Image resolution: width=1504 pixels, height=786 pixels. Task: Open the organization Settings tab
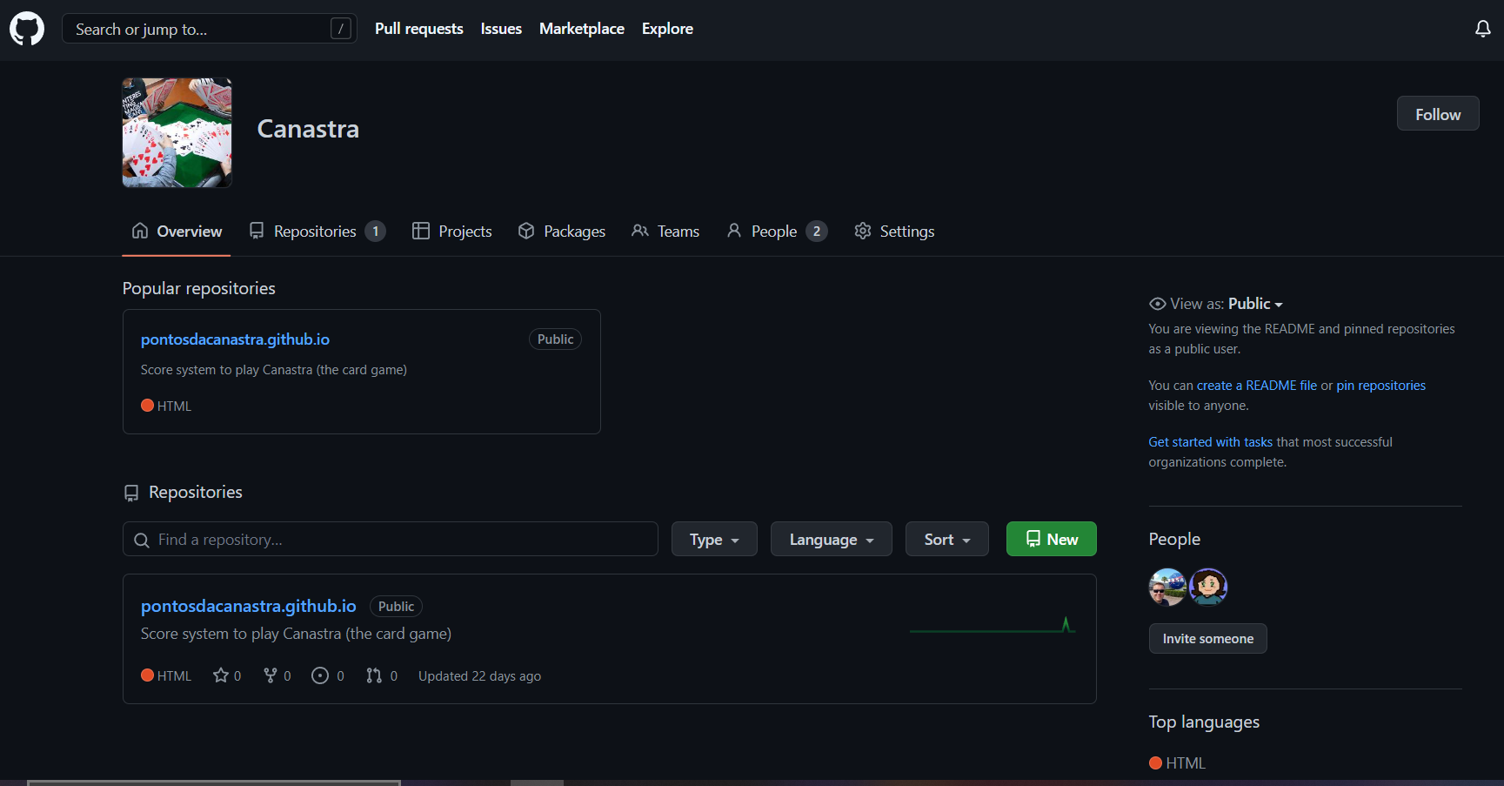pyautogui.click(x=894, y=232)
